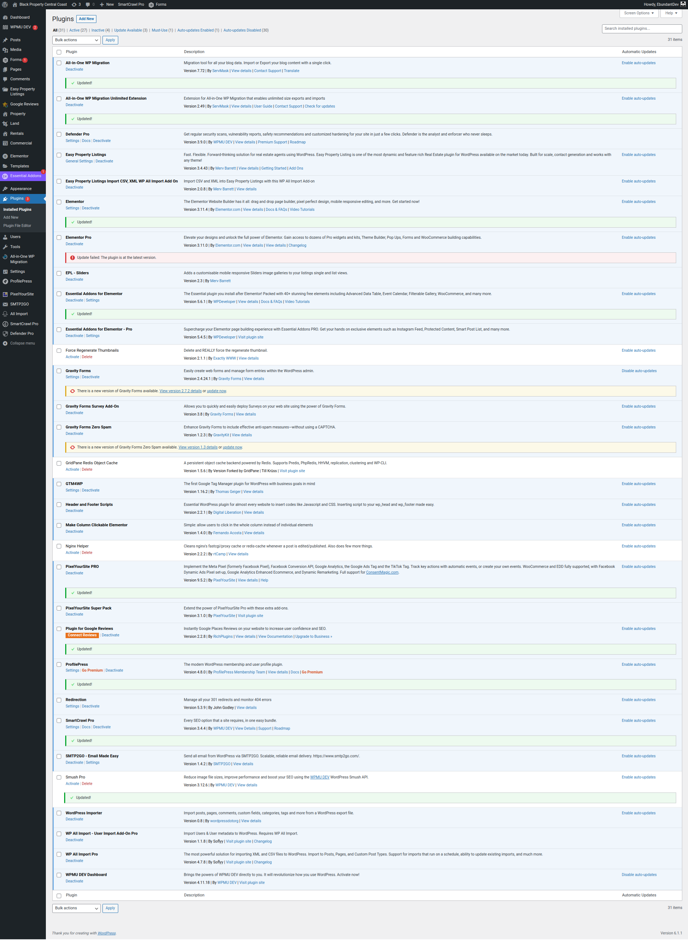Tick the Defender Pro plugin checkbox
The width and height of the screenshot is (688, 940).
(x=59, y=134)
